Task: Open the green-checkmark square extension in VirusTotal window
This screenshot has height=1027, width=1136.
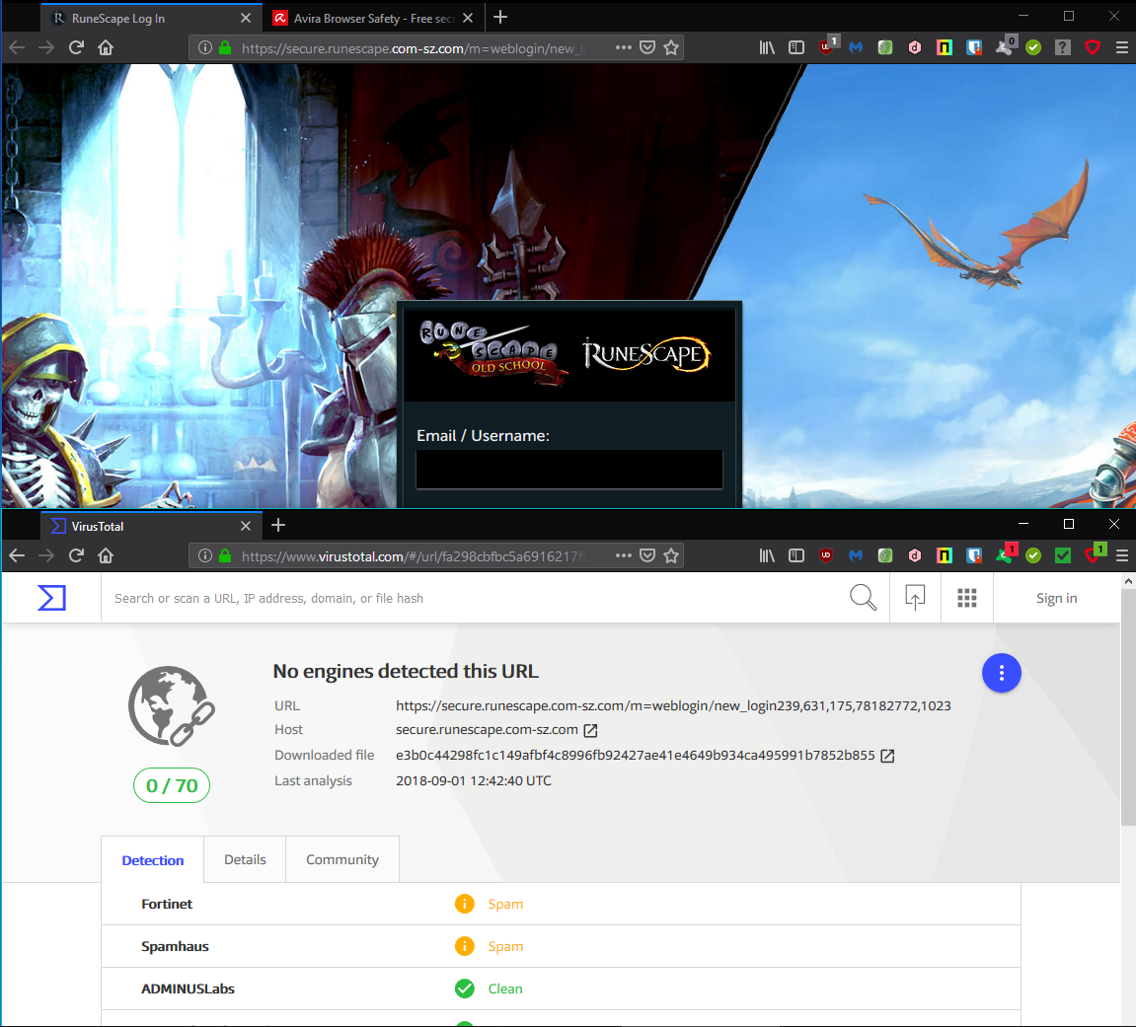Action: point(1063,555)
